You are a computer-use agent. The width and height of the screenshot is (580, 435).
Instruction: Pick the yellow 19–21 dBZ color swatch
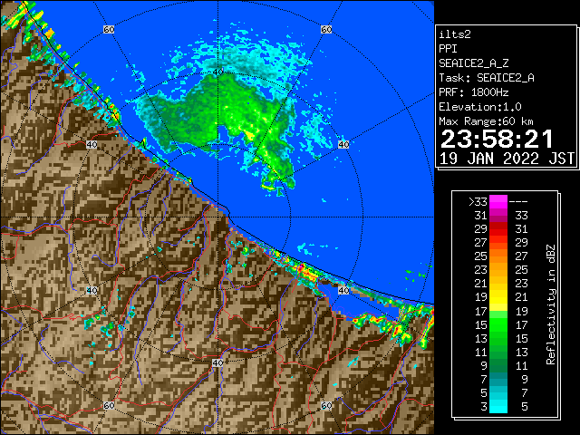[x=498, y=297]
